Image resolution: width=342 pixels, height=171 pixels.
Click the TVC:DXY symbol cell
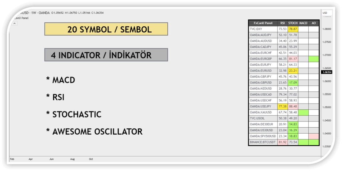pyautogui.click(x=263, y=29)
